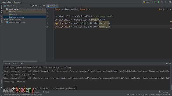This screenshot has height=96, width=172.
Task: Click the weak warnings count indicator
Action: click(164, 9)
